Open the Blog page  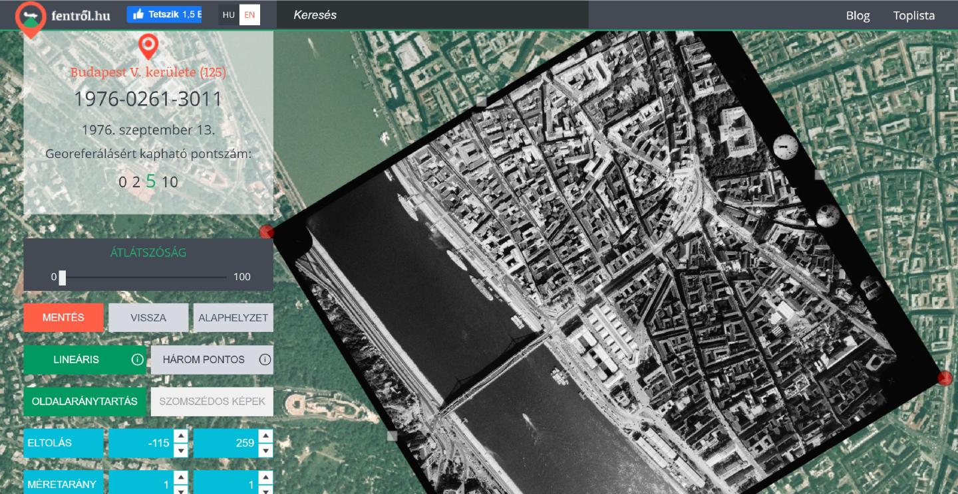coord(858,15)
